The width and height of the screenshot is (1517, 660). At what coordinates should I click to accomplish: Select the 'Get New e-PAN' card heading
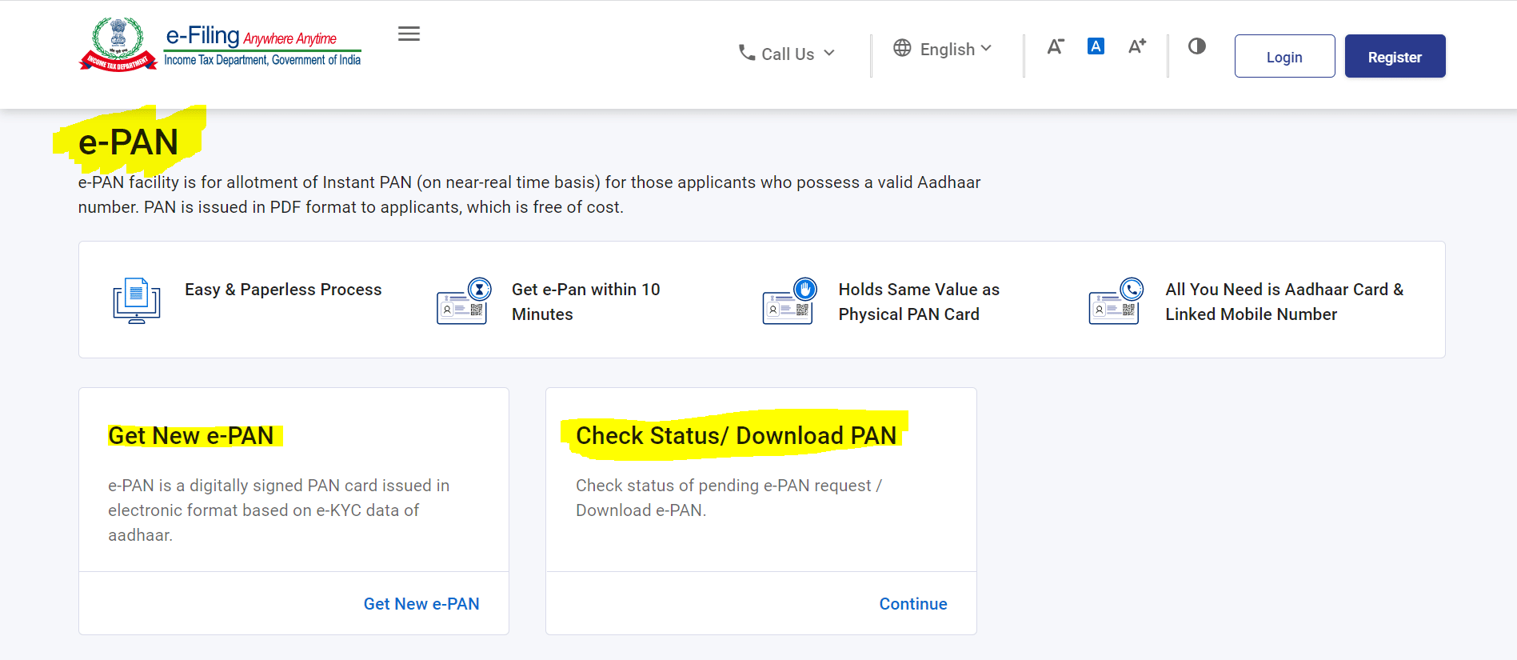point(191,436)
